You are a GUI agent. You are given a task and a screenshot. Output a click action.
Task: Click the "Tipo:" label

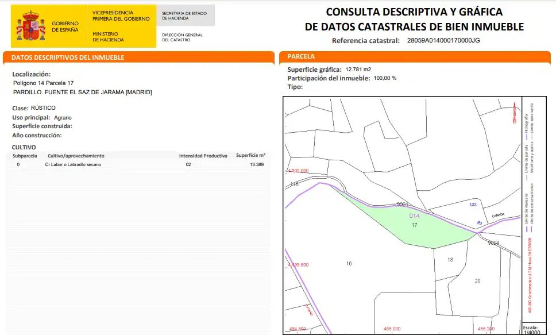click(295, 87)
